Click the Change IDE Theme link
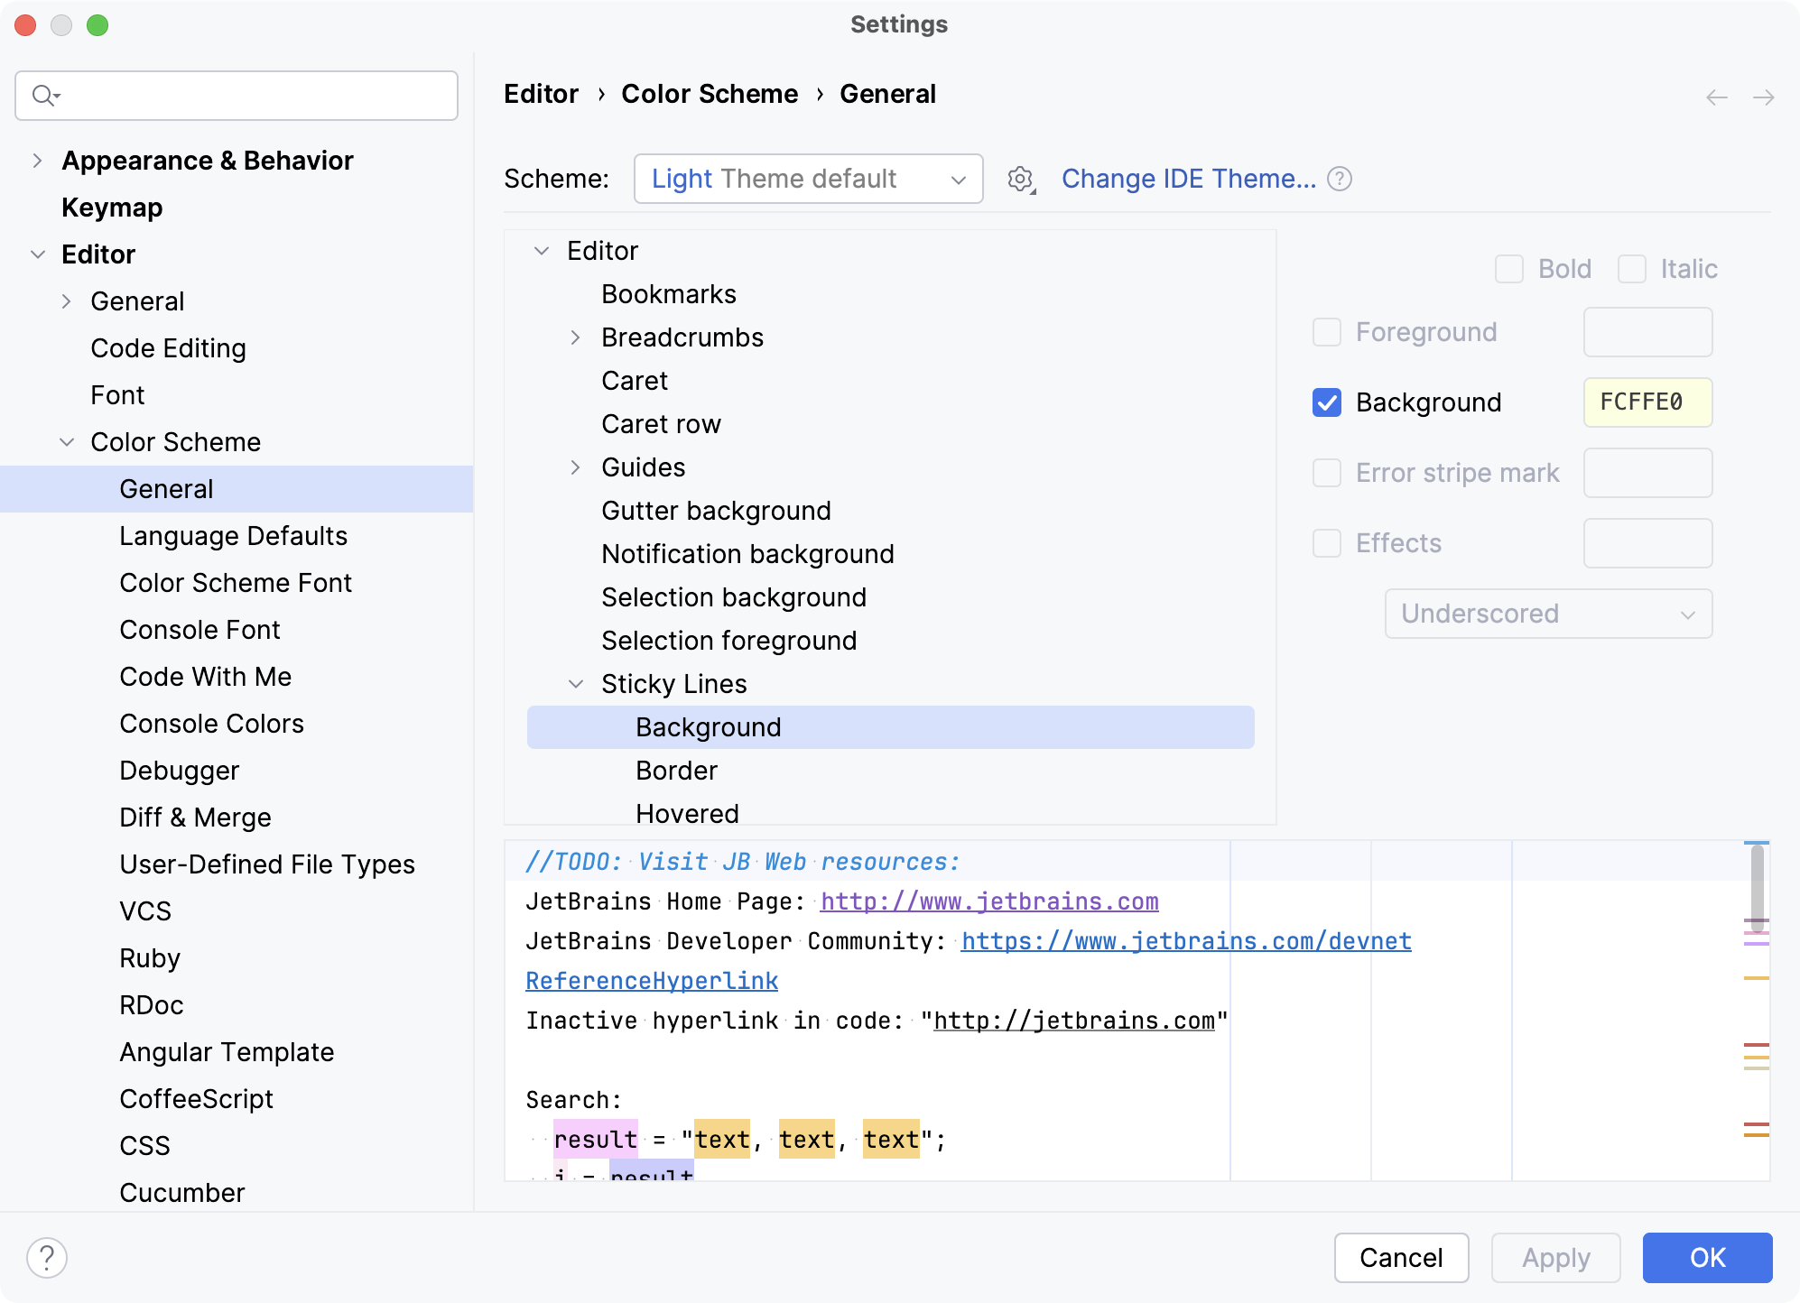The height and width of the screenshot is (1303, 1800). [x=1190, y=179]
